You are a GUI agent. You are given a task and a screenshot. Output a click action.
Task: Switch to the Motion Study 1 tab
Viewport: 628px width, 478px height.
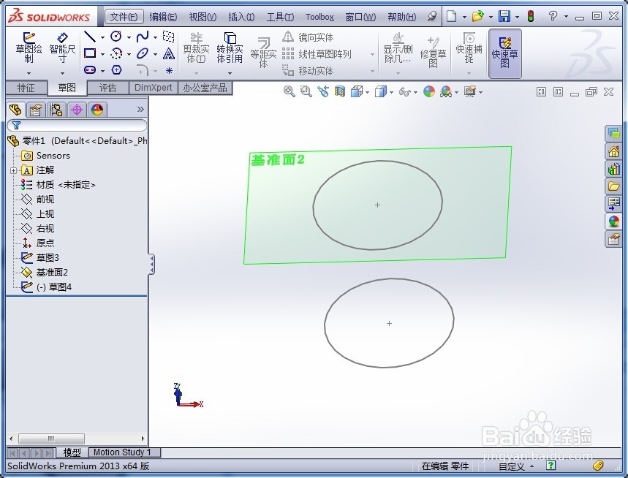click(122, 452)
